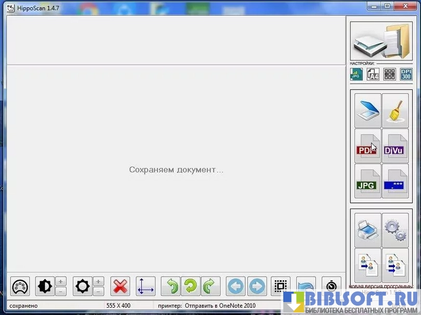This screenshot has height=315, width=421.
Task: Rotate page with green left arrow
Action: (171, 286)
